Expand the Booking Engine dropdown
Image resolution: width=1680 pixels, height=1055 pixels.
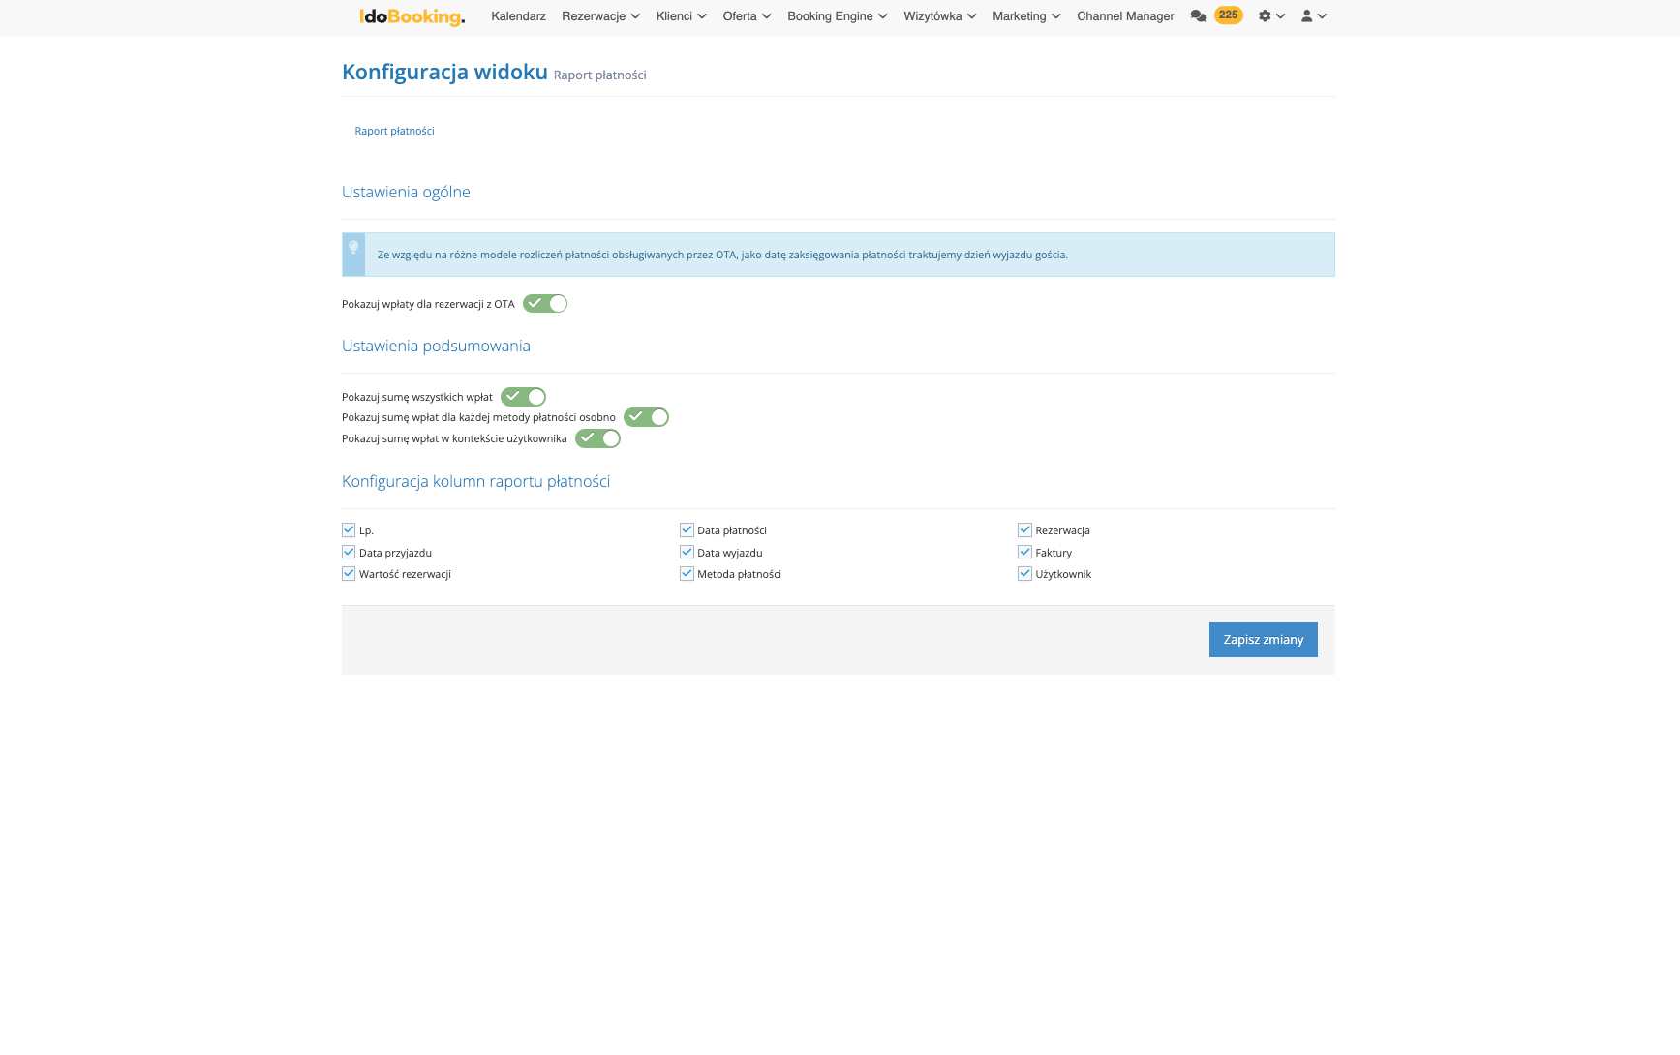click(x=837, y=16)
